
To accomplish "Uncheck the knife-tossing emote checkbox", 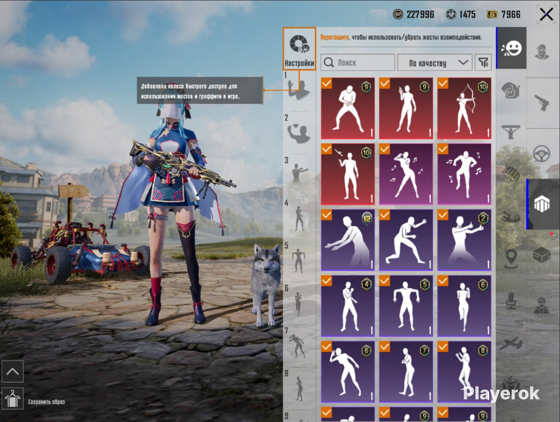I will coord(327,149).
